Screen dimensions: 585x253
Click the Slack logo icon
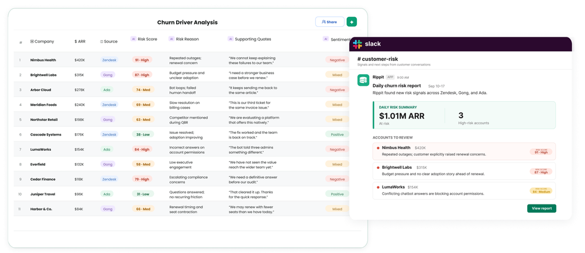coord(357,44)
